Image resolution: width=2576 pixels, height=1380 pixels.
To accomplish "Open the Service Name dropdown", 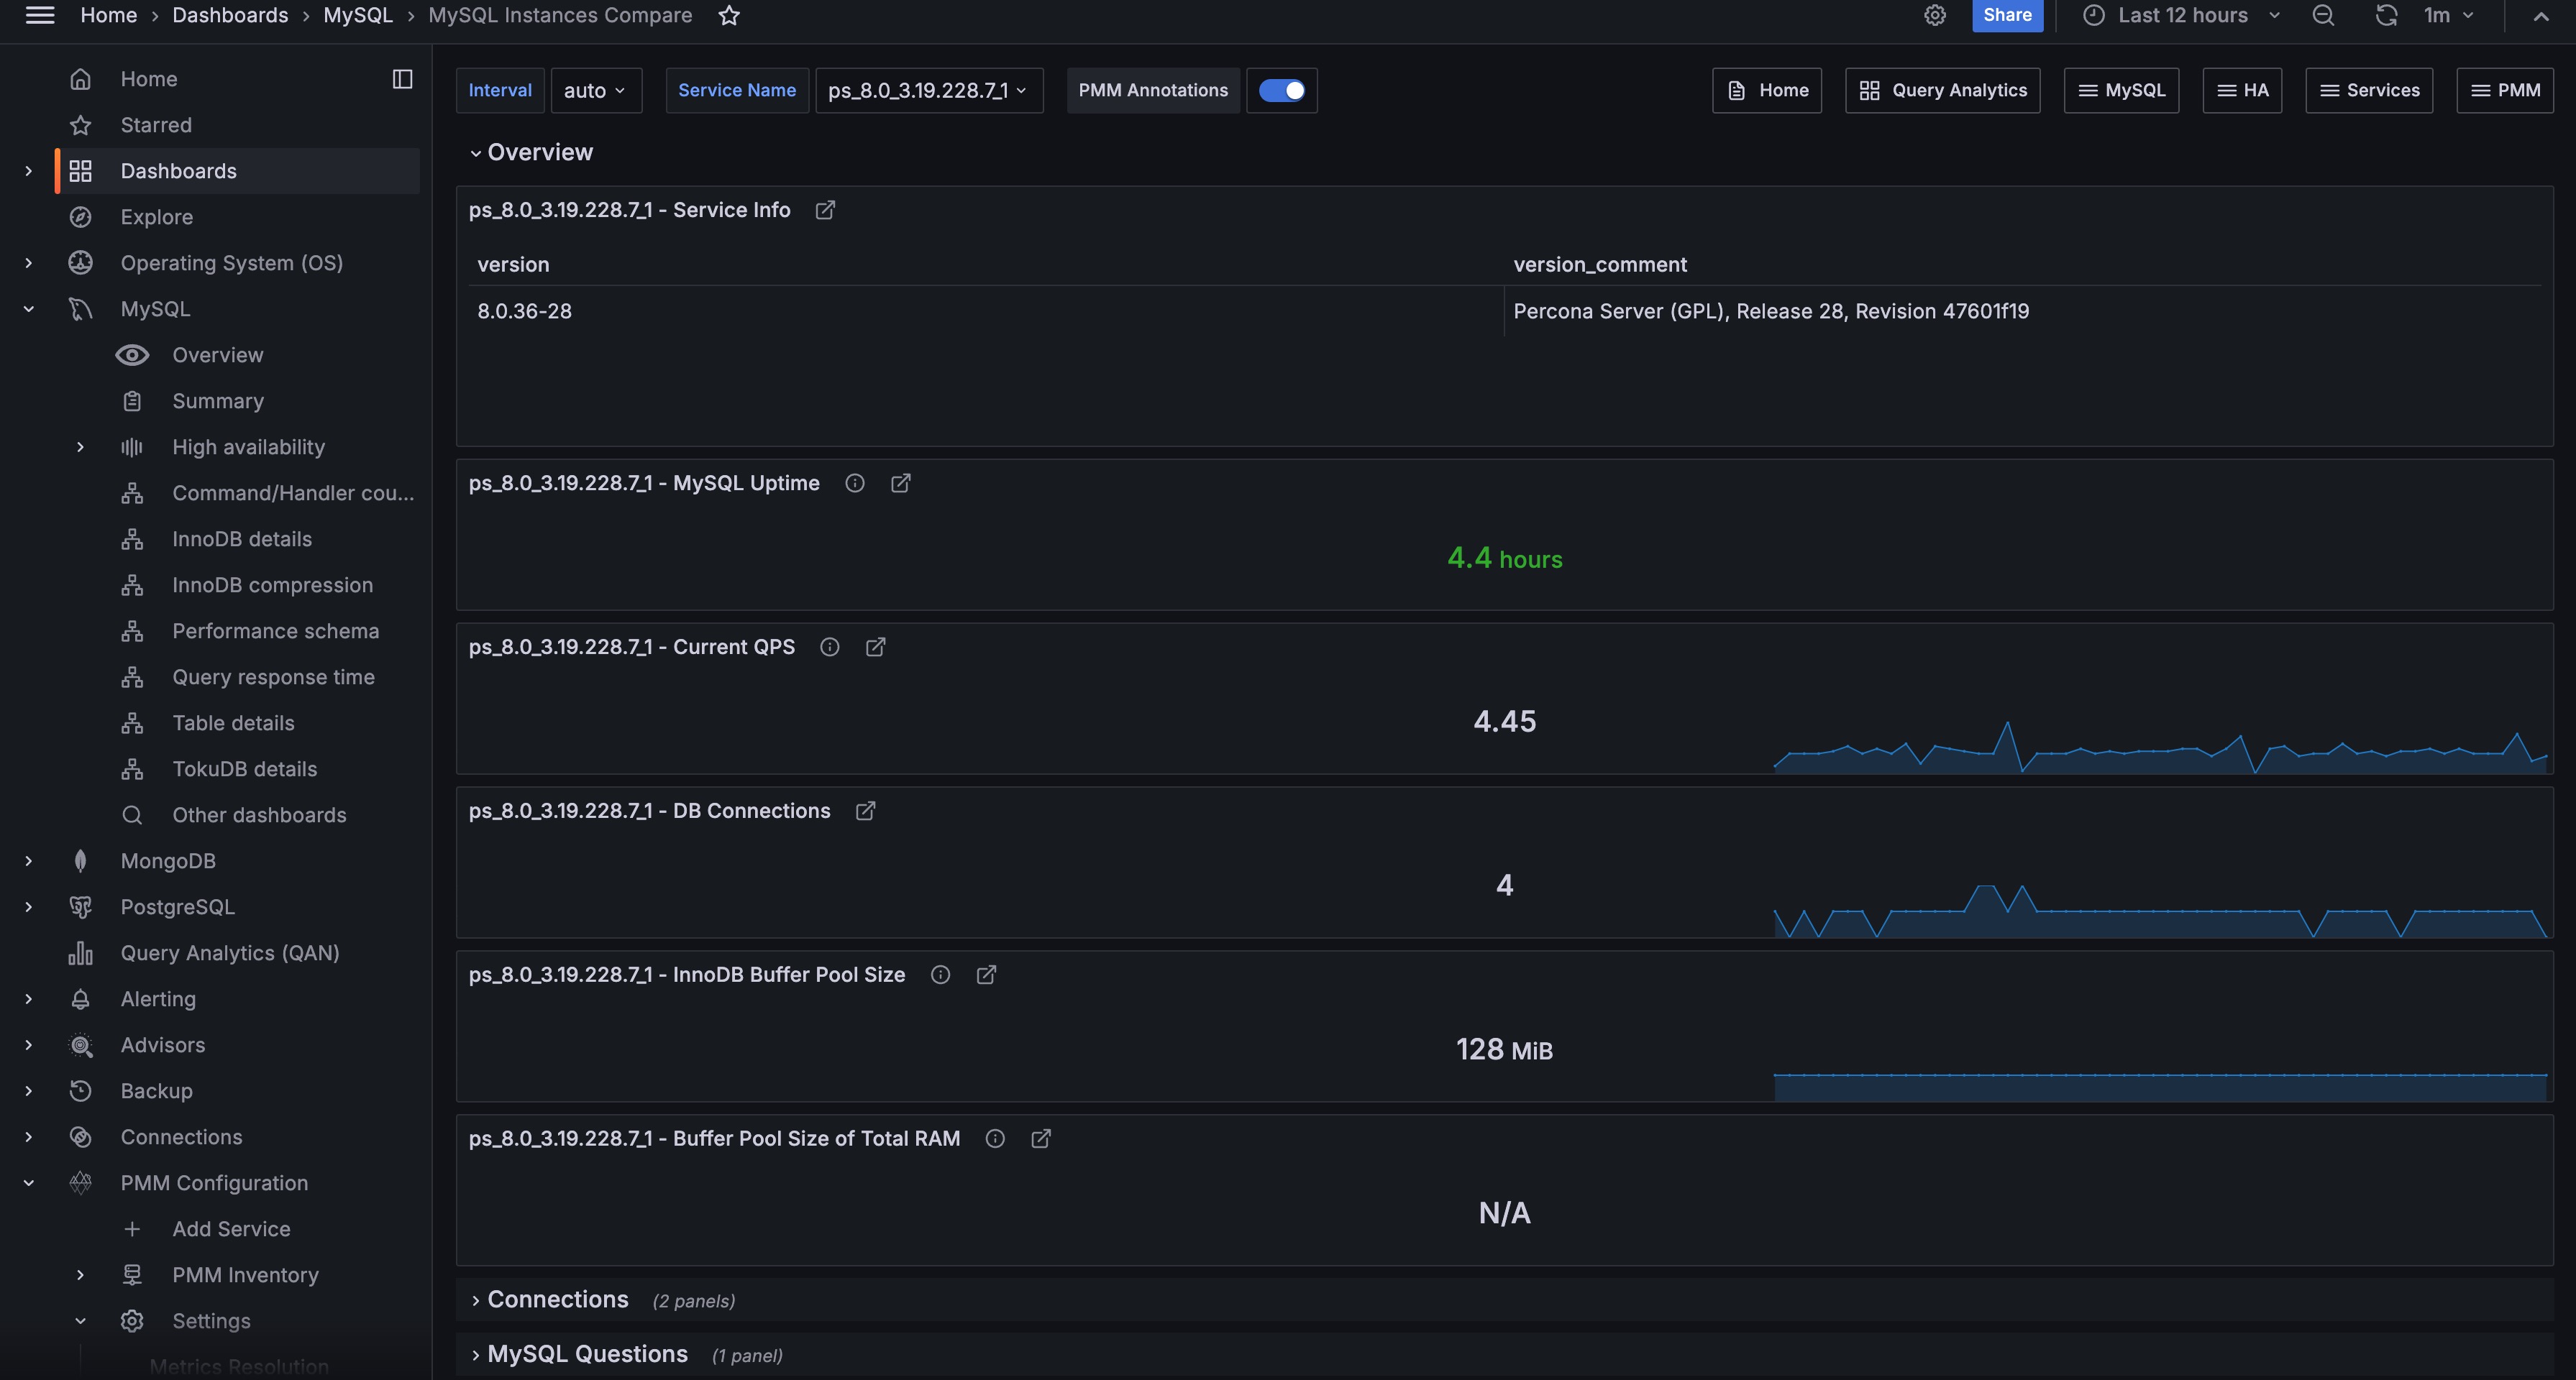I will pyautogui.click(x=928, y=91).
